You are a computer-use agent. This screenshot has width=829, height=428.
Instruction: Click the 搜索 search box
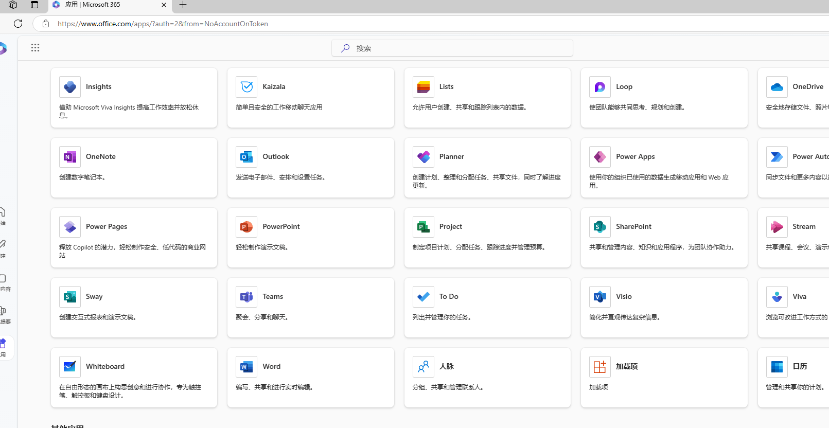click(452, 48)
